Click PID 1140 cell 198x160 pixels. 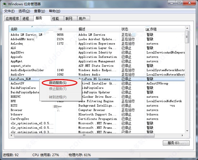point(60,70)
